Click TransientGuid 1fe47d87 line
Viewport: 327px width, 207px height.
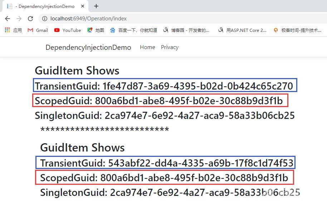164,86
